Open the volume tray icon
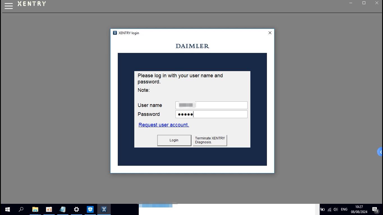This screenshot has width=383, height=215. (x=336, y=209)
